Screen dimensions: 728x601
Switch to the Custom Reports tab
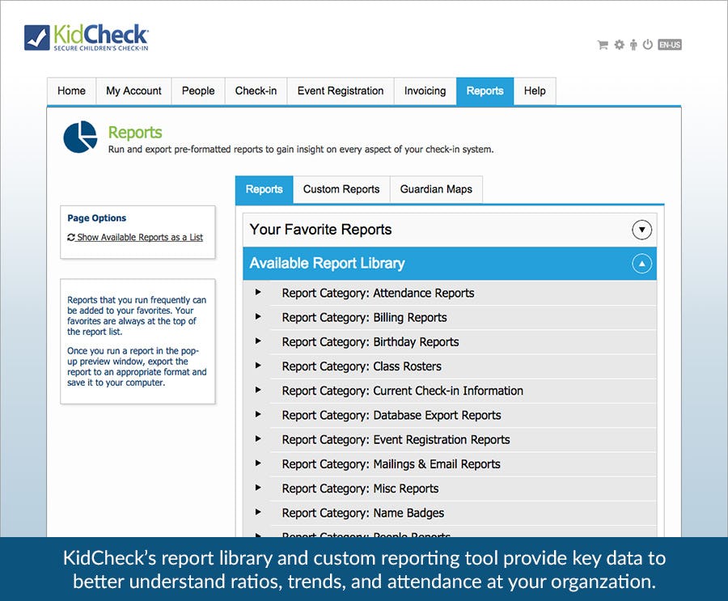[341, 189]
